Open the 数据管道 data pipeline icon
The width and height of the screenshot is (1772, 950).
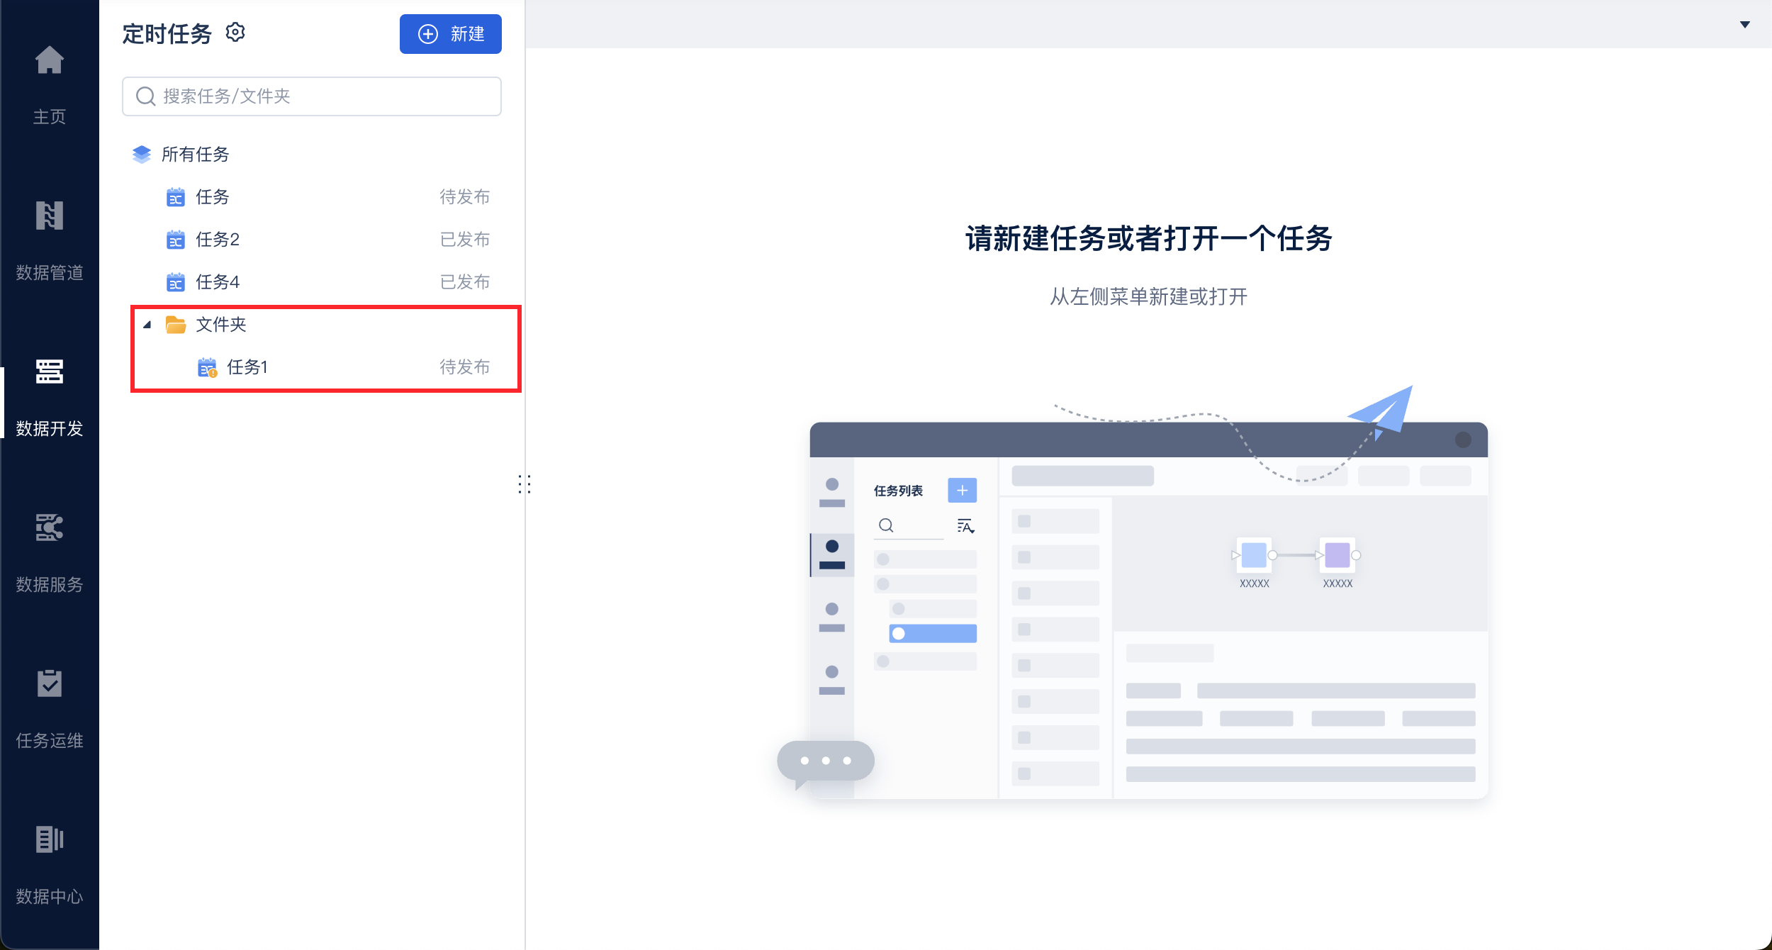(x=49, y=216)
